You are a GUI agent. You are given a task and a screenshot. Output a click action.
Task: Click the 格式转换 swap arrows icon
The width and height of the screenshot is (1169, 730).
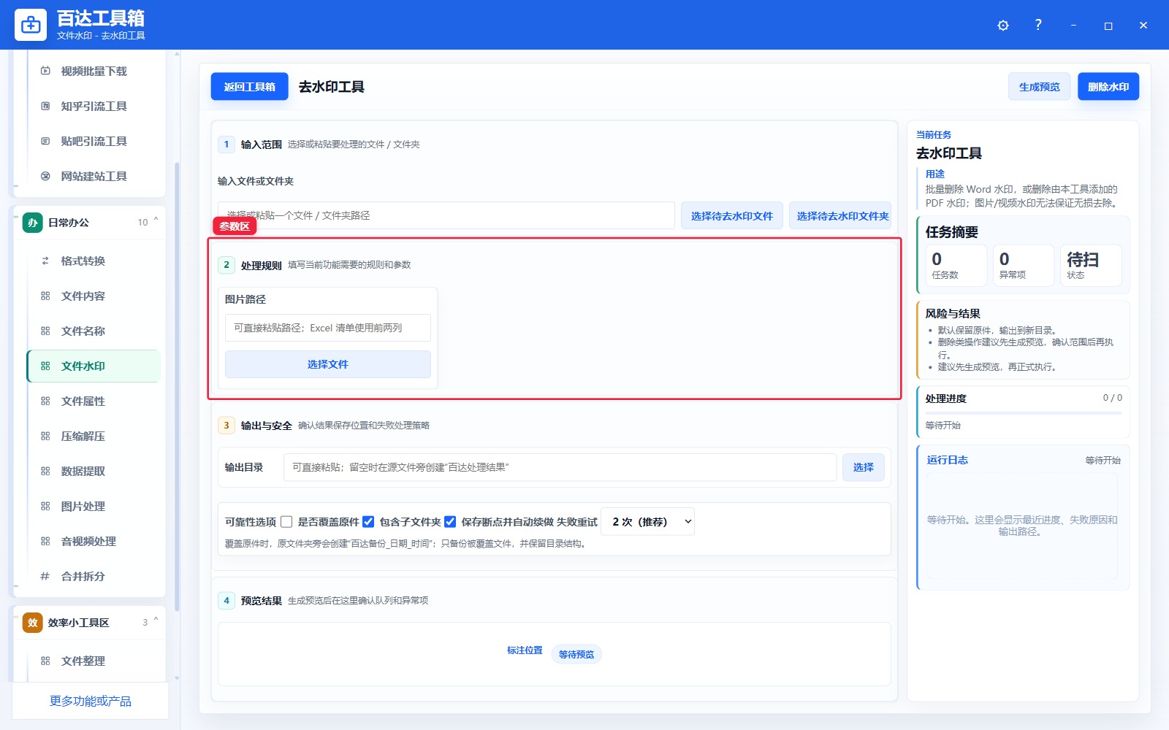pos(45,261)
